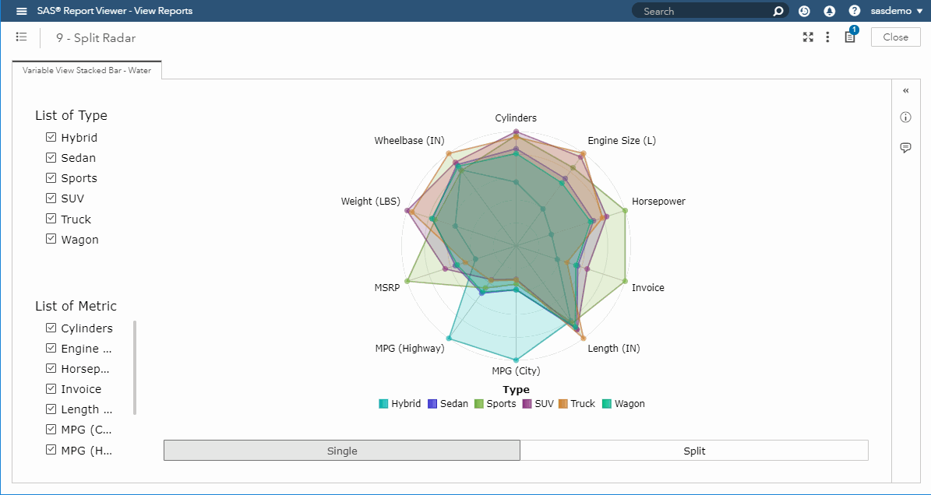This screenshot has width=931, height=495.
Task: Open report comments via the document badge icon
Action: tap(850, 37)
